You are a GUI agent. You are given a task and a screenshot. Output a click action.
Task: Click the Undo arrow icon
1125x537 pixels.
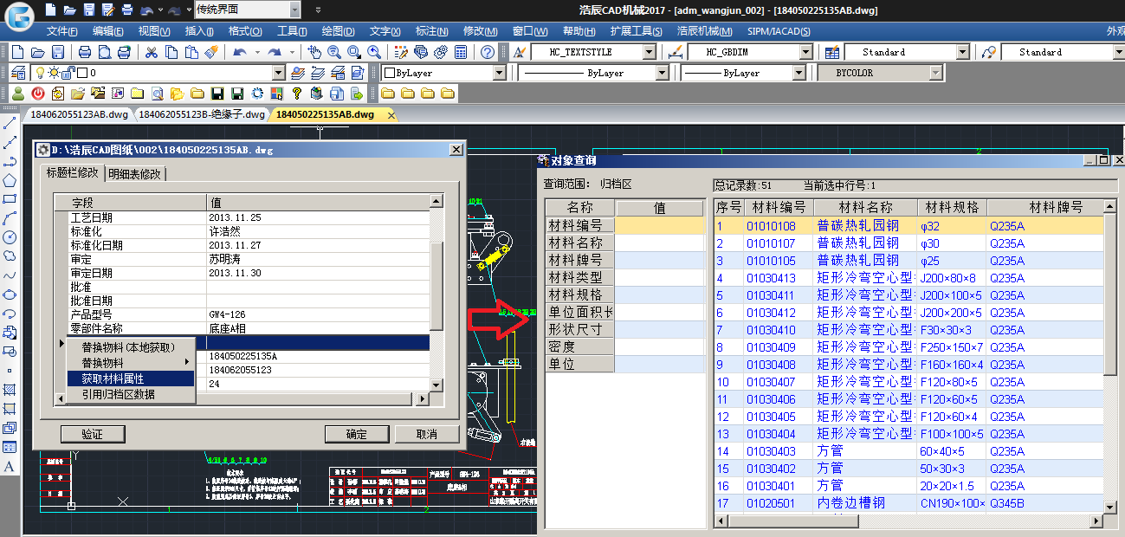[x=238, y=52]
